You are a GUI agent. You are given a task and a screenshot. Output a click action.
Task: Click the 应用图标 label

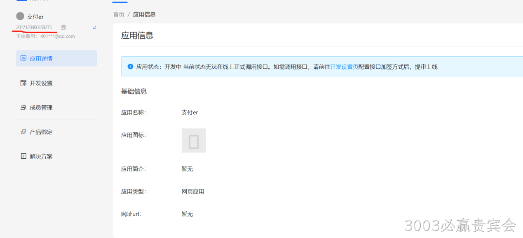click(134, 135)
